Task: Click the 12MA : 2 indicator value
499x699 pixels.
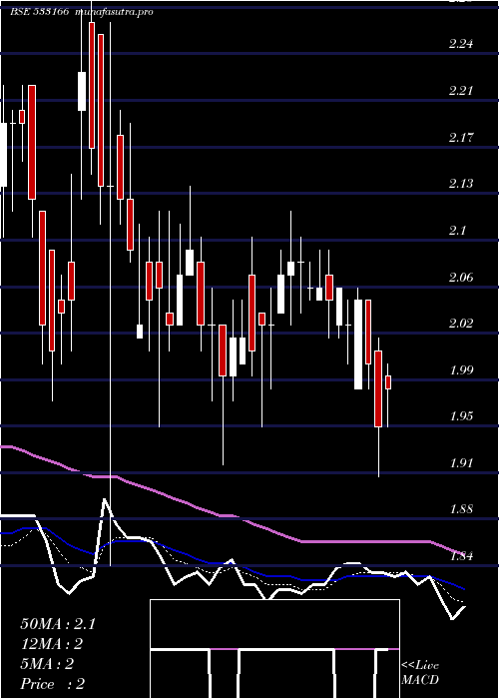Action: (52, 644)
